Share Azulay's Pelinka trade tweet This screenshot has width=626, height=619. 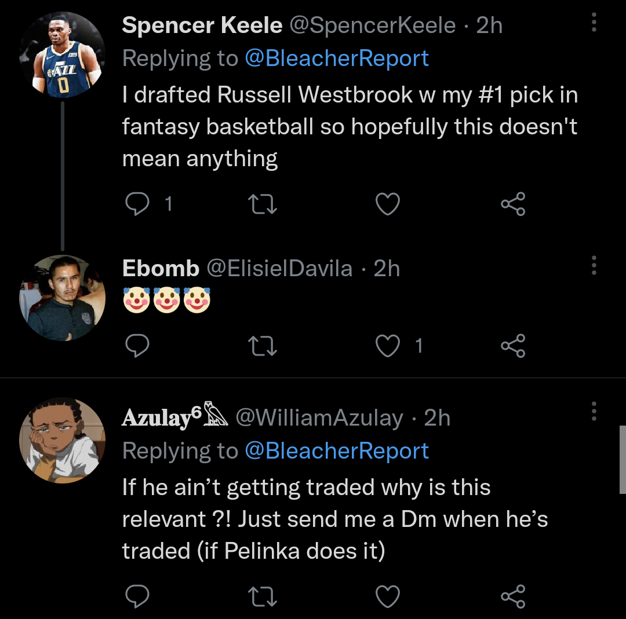click(x=513, y=596)
